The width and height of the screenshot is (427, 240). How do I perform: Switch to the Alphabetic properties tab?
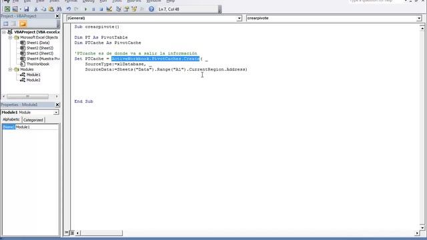tap(11, 119)
